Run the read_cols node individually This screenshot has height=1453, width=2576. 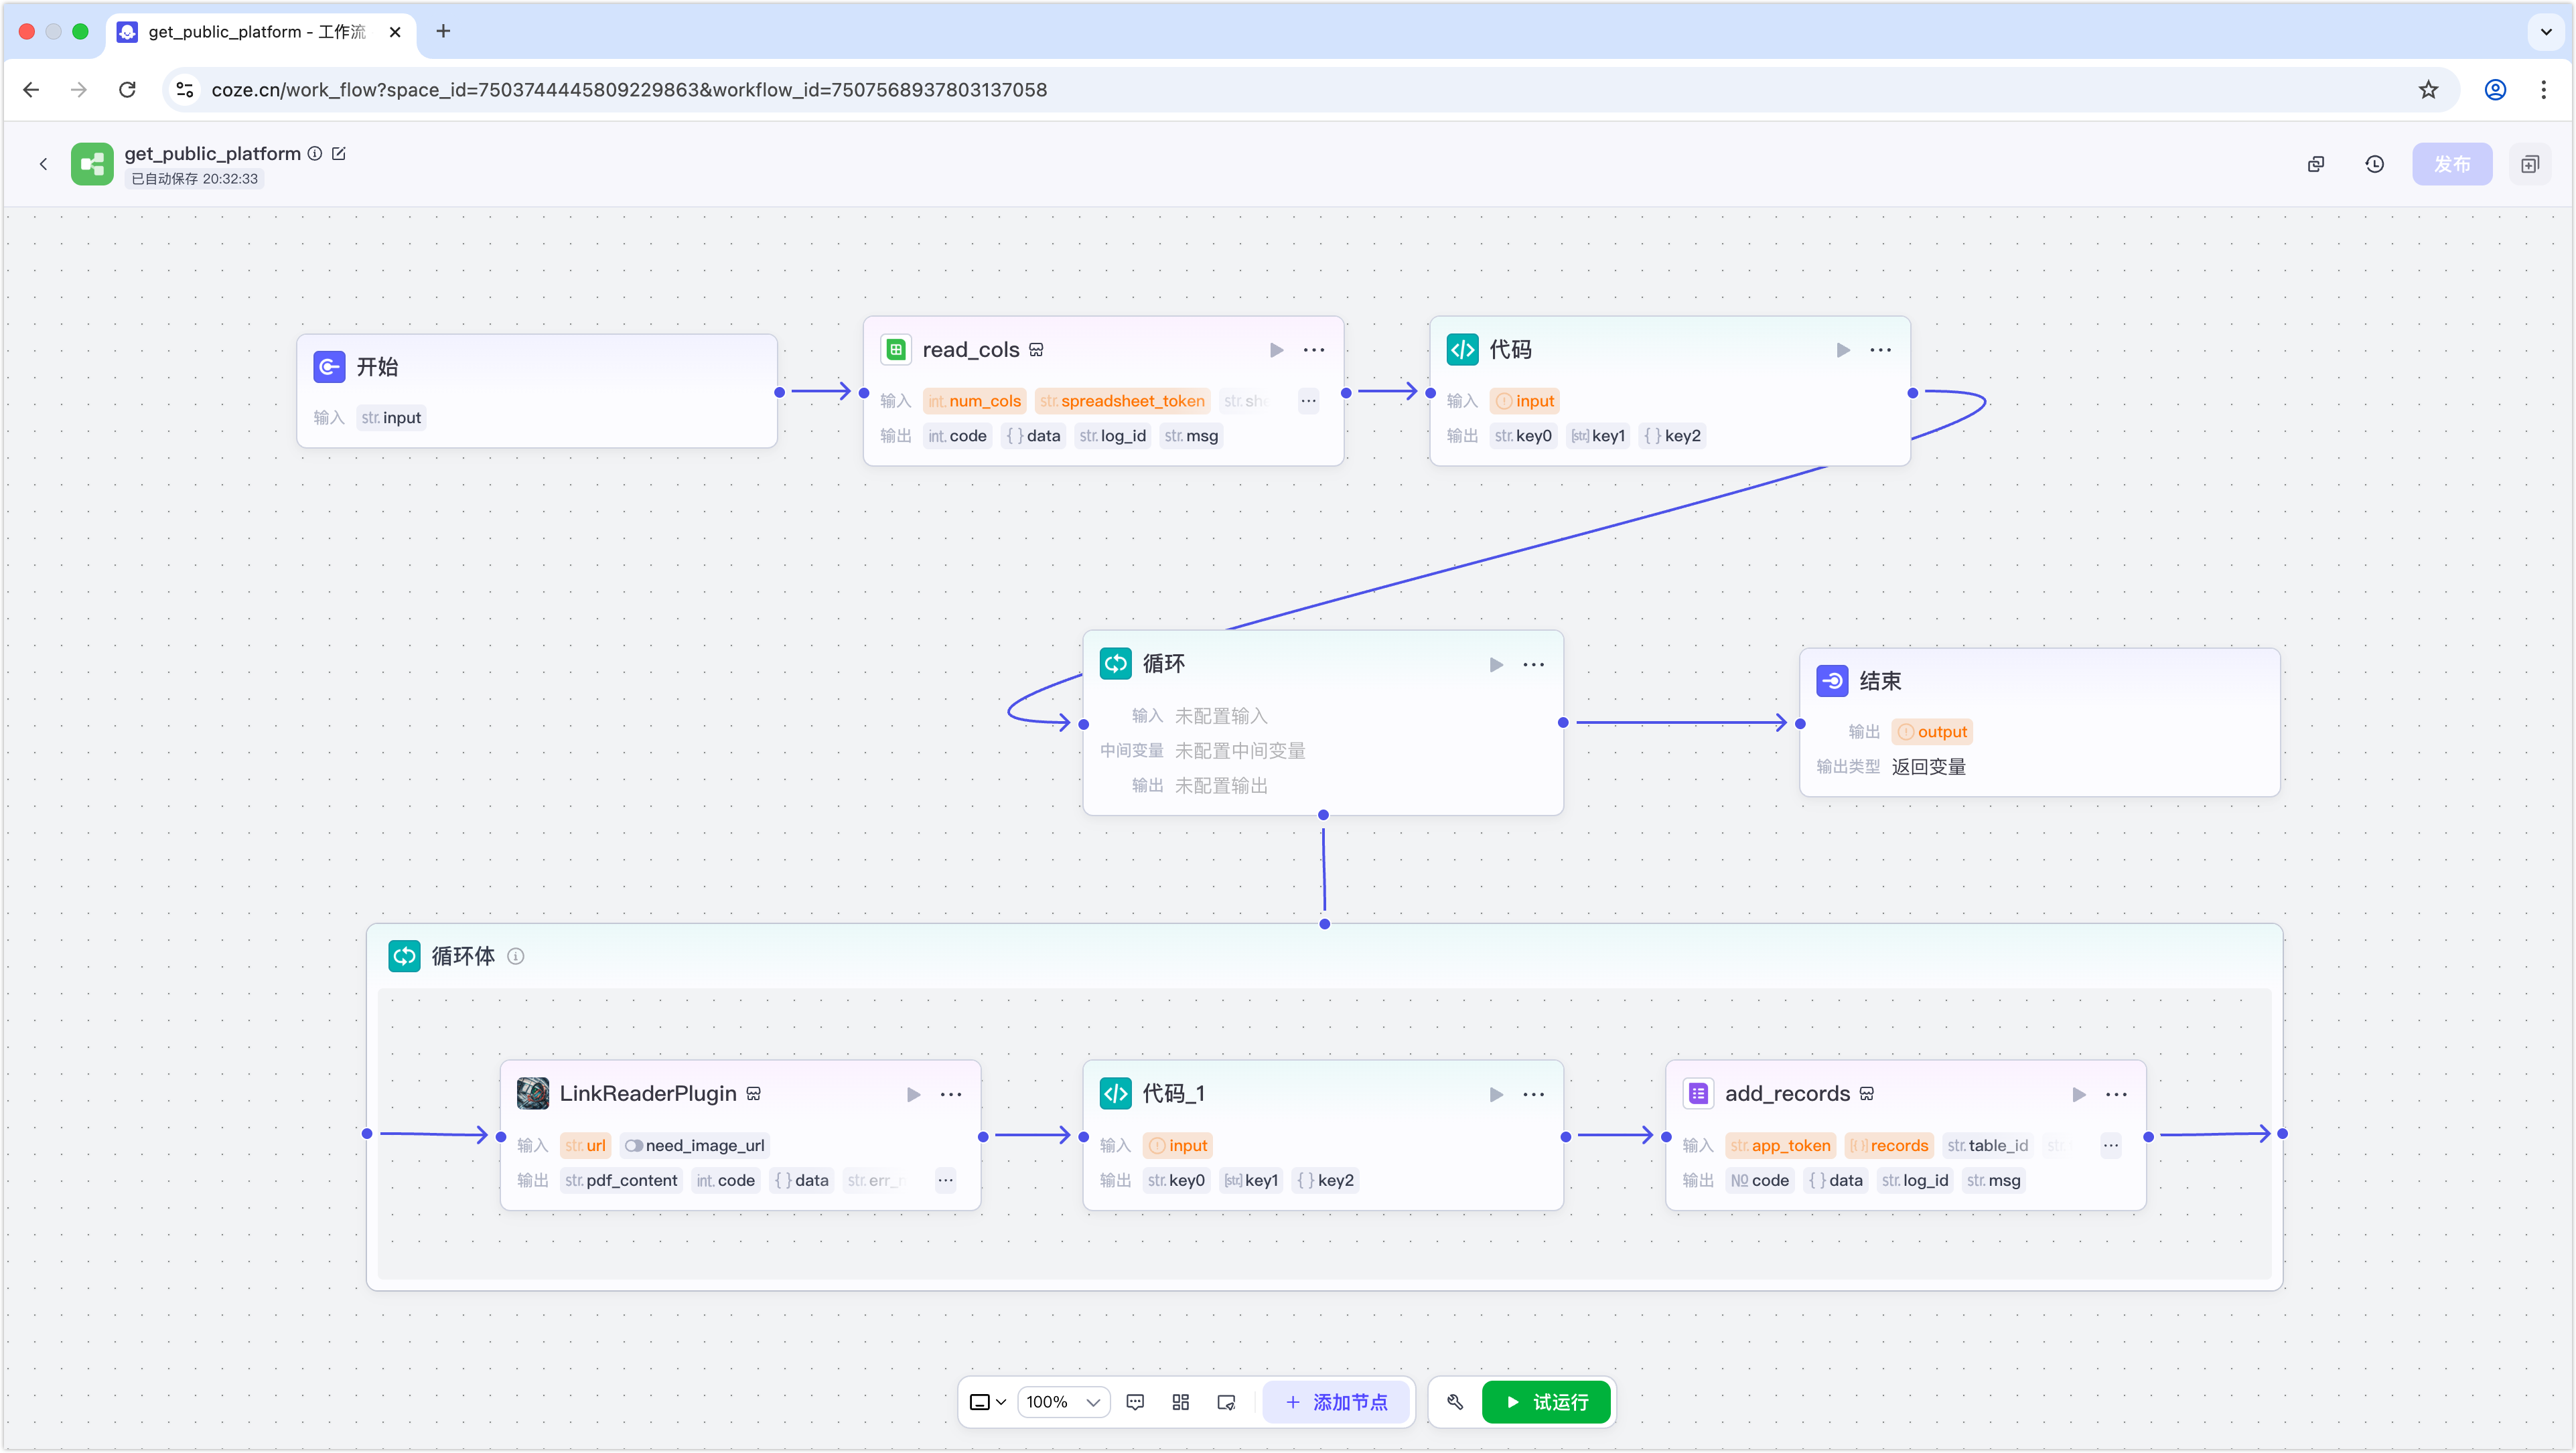coord(1276,350)
